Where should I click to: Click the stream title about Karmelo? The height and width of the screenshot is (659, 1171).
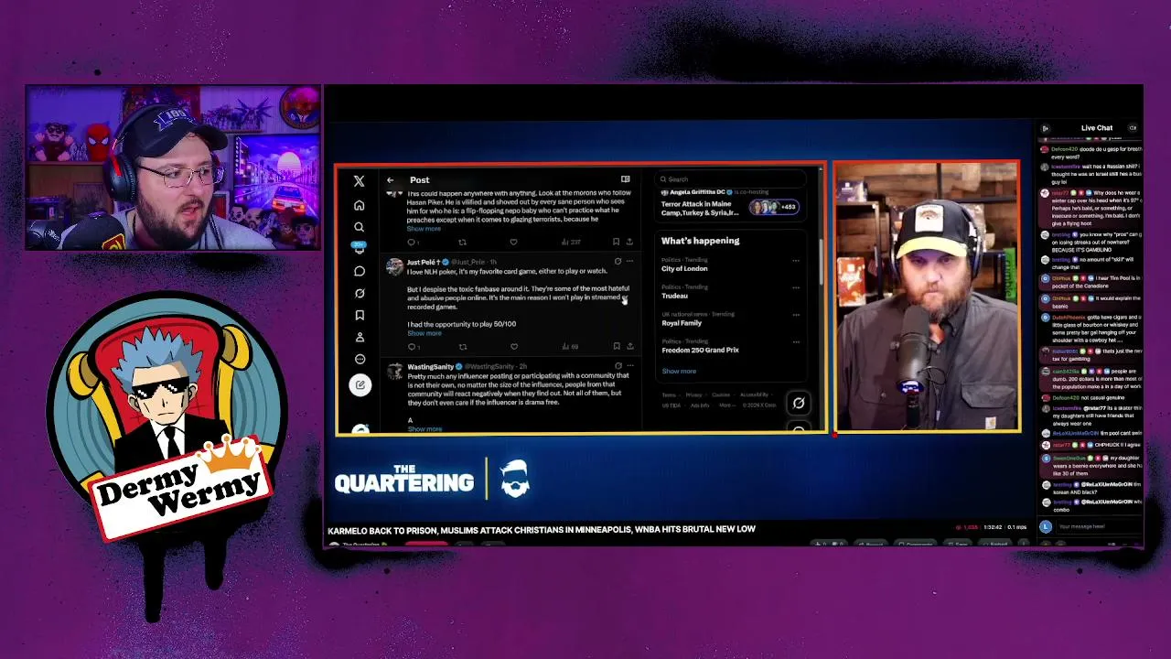(x=542, y=530)
